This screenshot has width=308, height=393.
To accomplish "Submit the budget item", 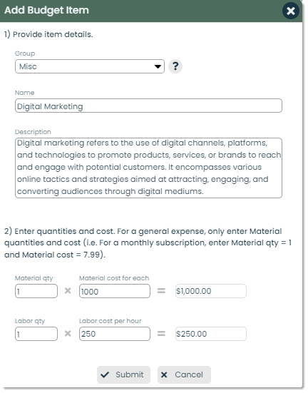I will pyautogui.click(x=123, y=374).
